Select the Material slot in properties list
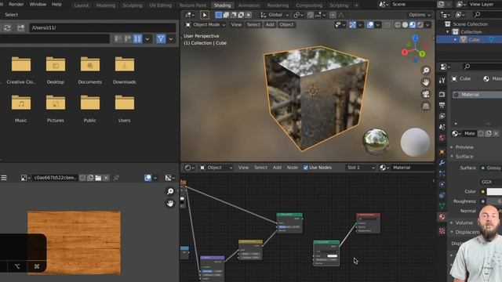502x282 pixels. [477, 94]
